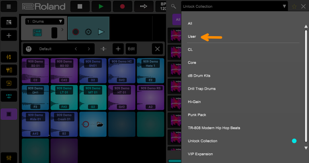Open the hamburger main menu
Image resolution: width=309 pixels, height=163 pixels.
9,7
